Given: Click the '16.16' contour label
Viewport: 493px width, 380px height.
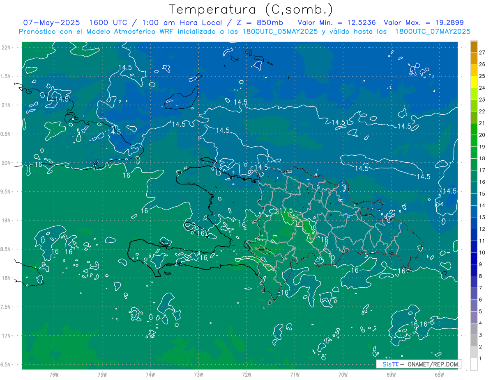Looking at the screenshot, I should (x=419, y=324).
